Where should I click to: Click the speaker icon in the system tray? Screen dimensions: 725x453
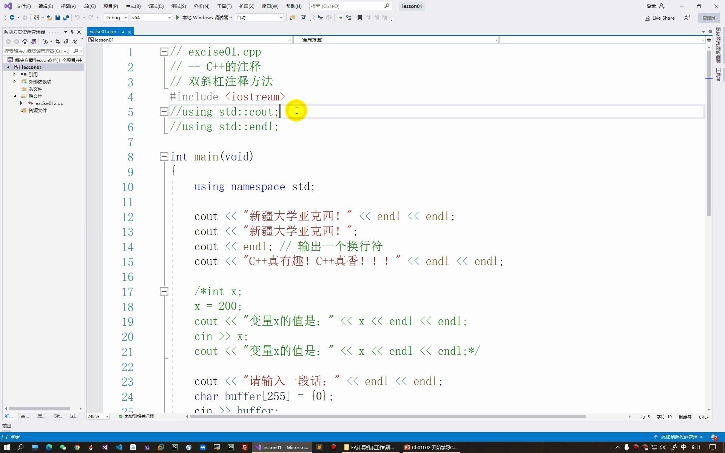click(x=663, y=447)
